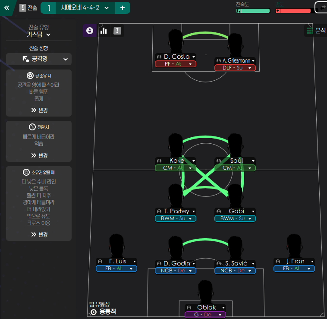Click the 전환 시 transition icon
The width and height of the screenshot is (327, 319).
(32, 127)
